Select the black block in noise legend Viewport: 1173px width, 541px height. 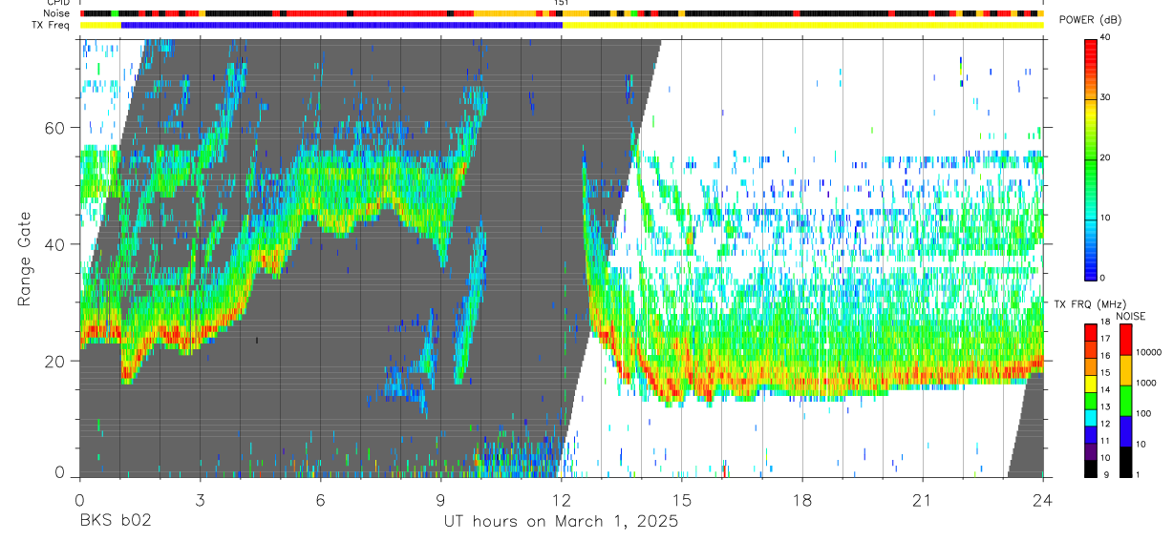click(1125, 462)
